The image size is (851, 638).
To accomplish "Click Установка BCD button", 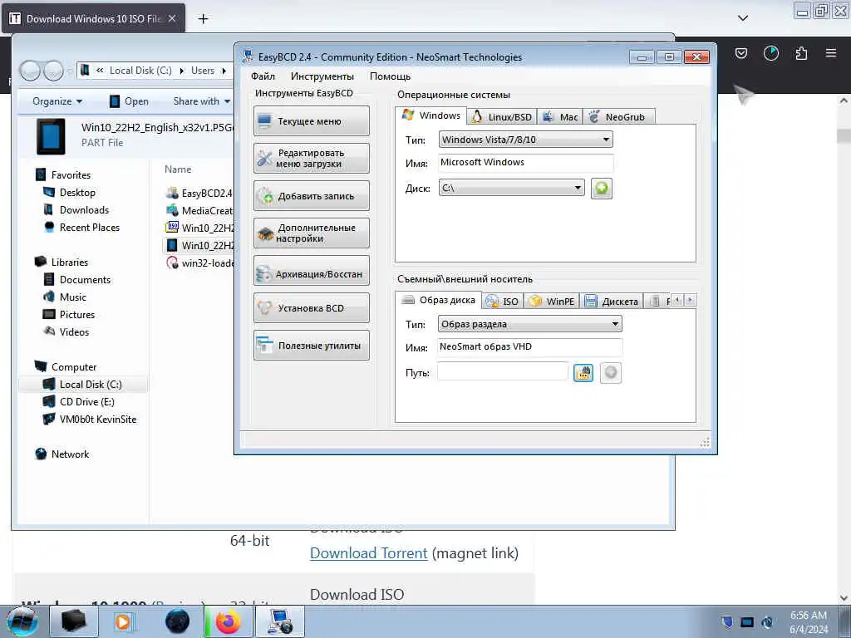I will 311,308.
